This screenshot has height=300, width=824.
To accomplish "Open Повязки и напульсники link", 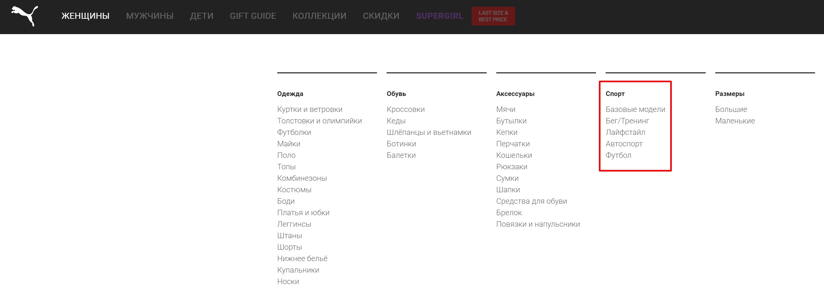I will [x=538, y=224].
